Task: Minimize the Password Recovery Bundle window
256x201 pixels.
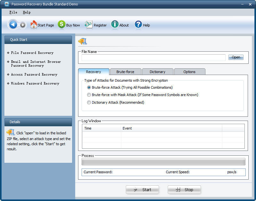Action: pos(243,4)
